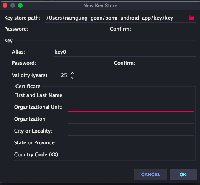Click the Key store path text field
Image resolution: width=200 pixels, height=185 pixels.
point(116,18)
